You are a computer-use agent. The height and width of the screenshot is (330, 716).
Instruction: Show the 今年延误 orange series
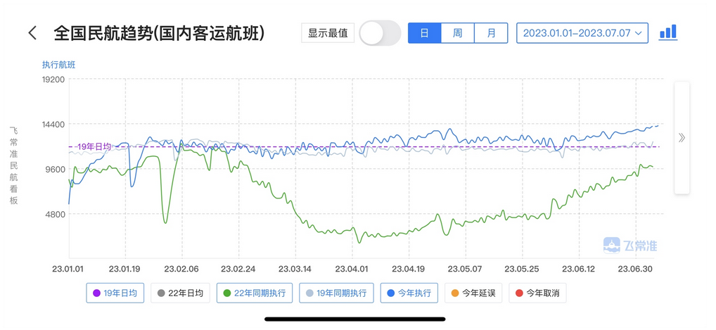[473, 293]
